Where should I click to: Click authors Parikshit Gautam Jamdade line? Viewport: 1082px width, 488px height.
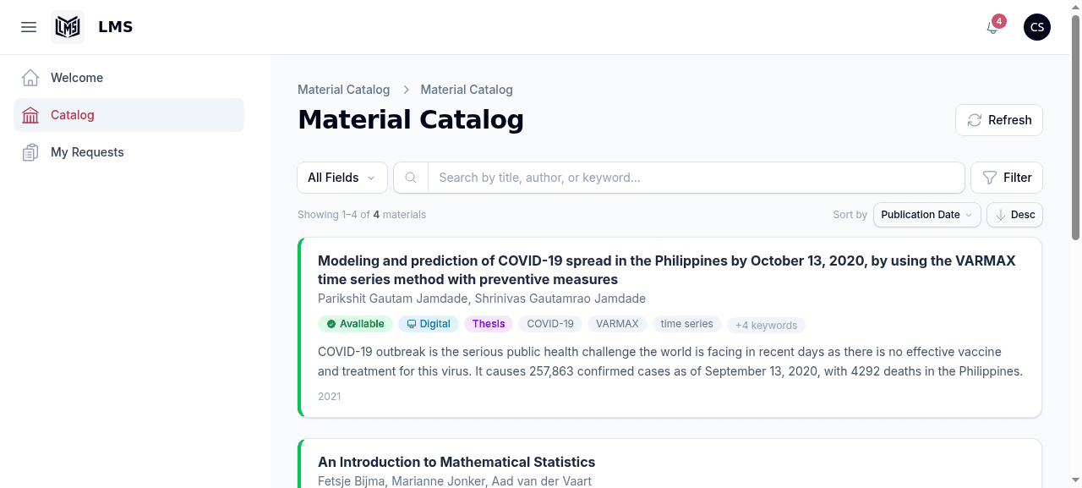(x=482, y=299)
